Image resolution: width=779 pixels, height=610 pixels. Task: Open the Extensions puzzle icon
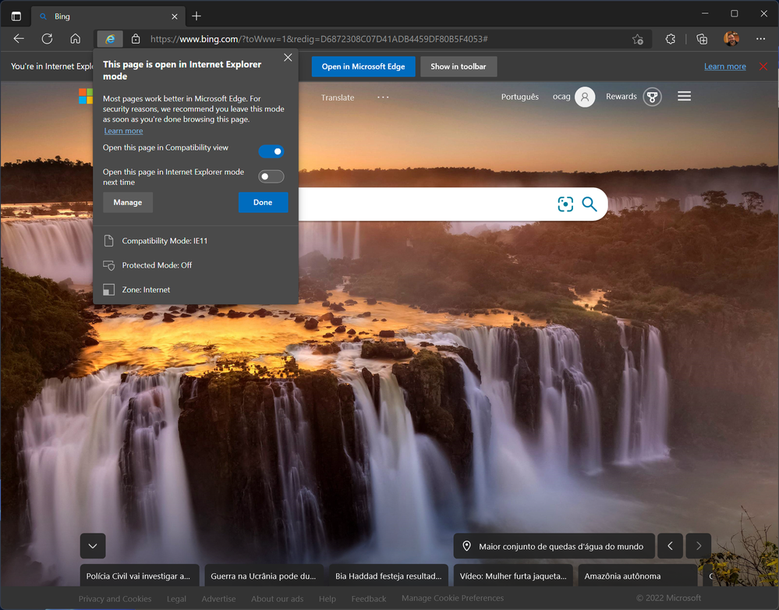[670, 39]
